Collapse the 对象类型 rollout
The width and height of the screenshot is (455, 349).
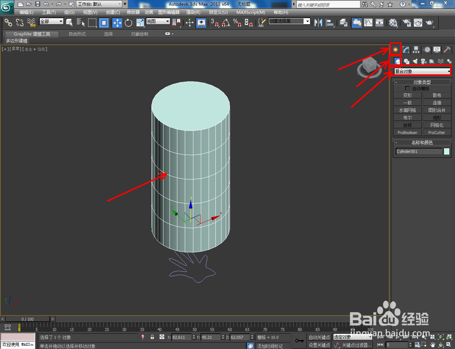point(422,82)
